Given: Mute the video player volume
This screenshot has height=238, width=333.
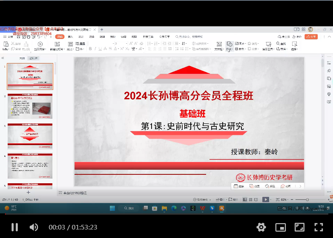Looking at the screenshot, I should tap(34, 227).
